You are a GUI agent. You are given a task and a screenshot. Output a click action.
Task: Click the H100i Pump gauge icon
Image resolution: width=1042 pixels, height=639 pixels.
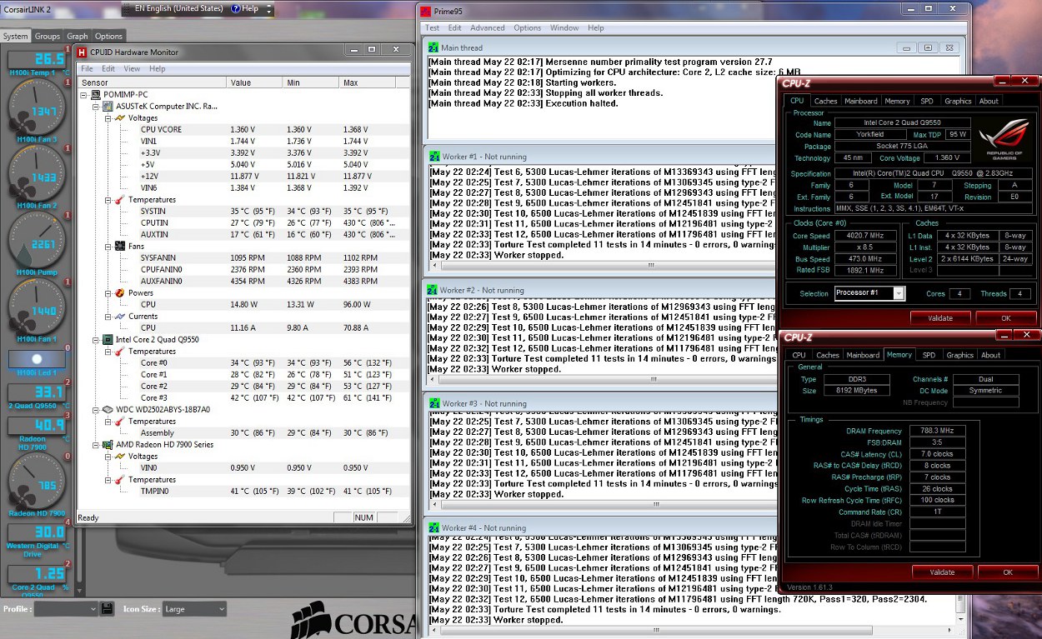[x=37, y=242]
